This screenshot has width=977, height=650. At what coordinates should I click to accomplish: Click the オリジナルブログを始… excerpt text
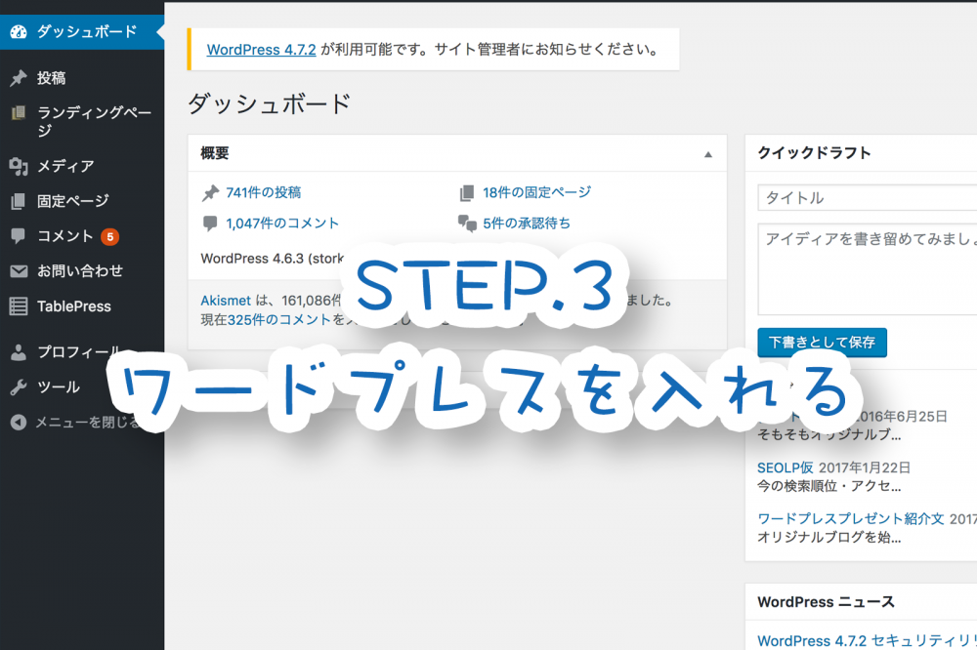(828, 538)
